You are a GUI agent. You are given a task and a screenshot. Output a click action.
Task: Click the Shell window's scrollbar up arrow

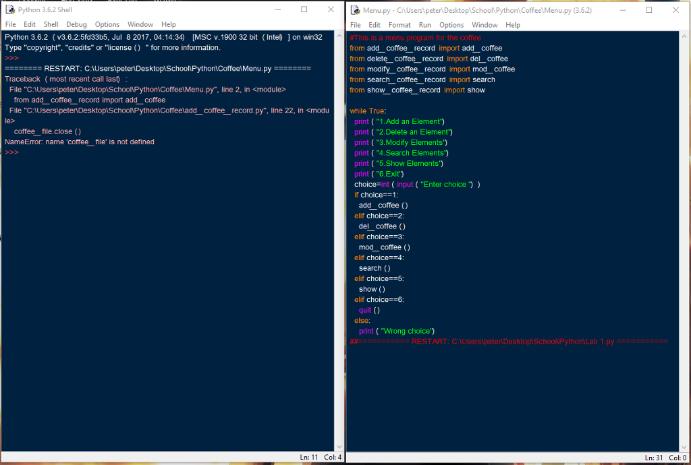pyautogui.click(x=339, y=36)
